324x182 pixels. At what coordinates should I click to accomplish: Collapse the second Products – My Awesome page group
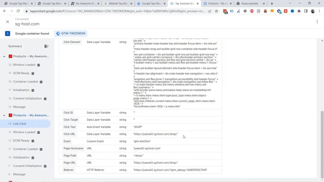point(4,116)
